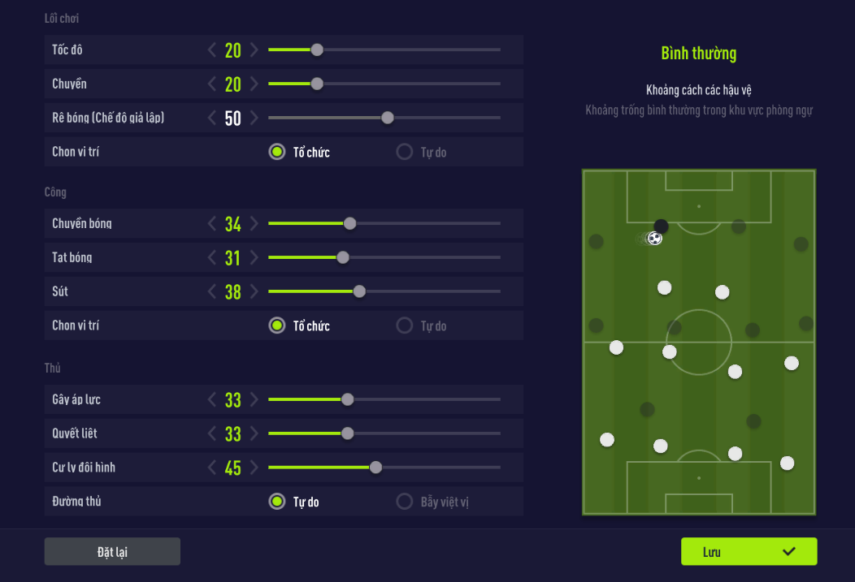Choose Bẫy việt vị defensive line option
The height and width of the screenshot is (582, 855).
[405, 502]
